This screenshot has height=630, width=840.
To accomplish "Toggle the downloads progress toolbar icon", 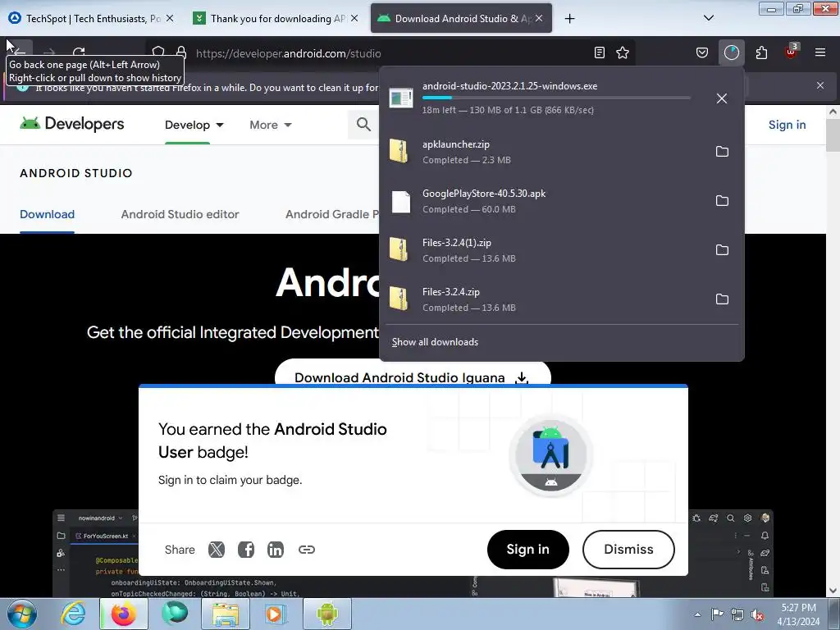I will point(731,52).
